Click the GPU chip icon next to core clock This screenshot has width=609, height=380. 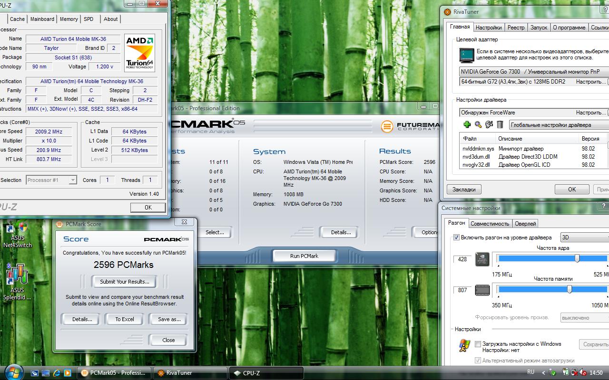[482, 259]
